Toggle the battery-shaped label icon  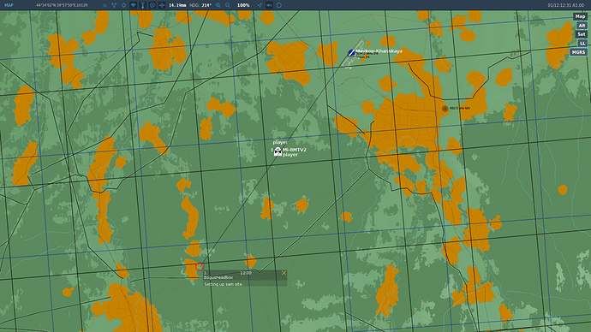point(269,5)
